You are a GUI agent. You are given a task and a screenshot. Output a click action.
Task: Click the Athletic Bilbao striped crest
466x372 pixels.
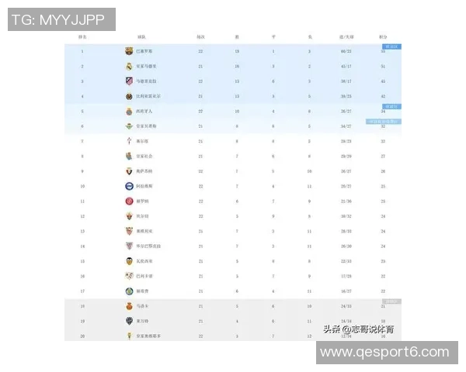(x=129, y=246)
